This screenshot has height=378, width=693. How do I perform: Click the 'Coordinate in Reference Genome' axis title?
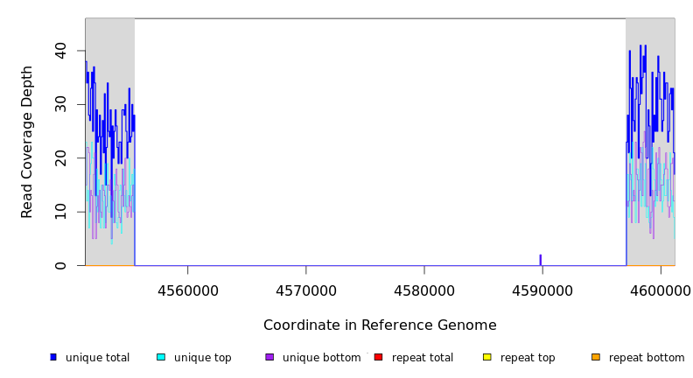pyautogui.click(x=380, y=325)
